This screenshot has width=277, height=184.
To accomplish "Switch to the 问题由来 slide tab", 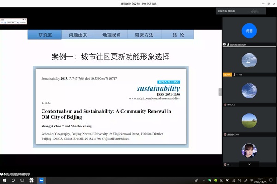I will [x=78, y=35].
